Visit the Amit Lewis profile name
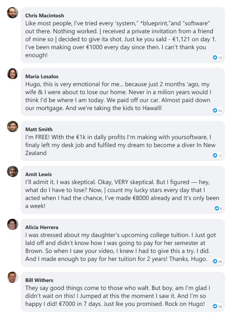 38,174
